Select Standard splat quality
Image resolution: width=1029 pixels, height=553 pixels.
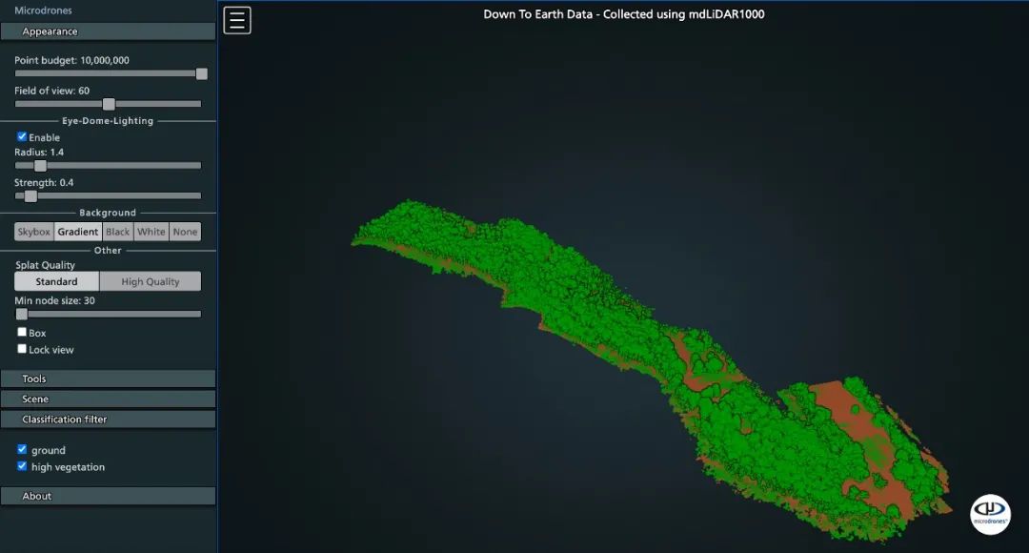coord(57,281)
